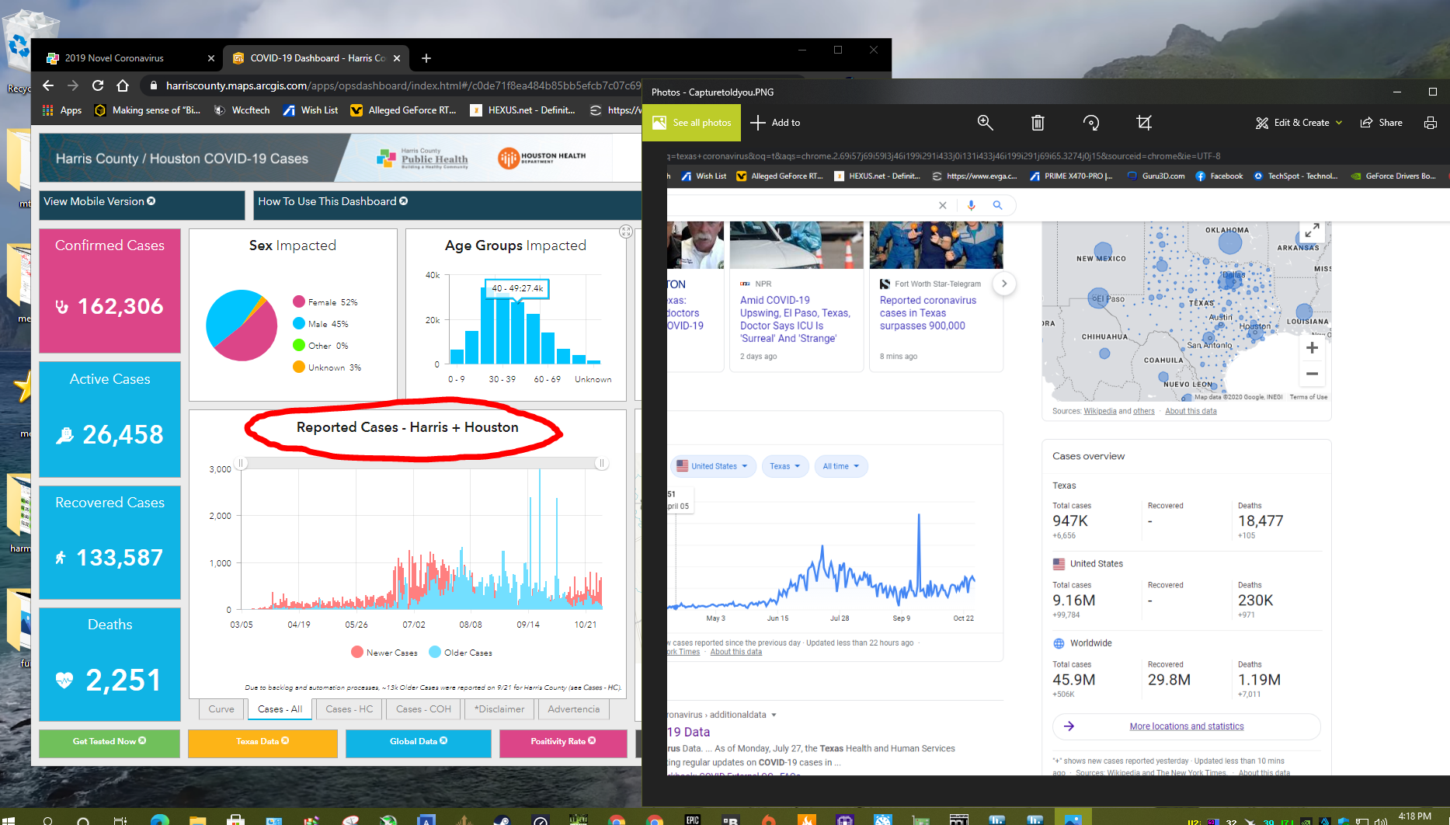Grab the right time-range slider handle
The height and width of the screenshot is (825, 1450).
pyautogui.click(x=601, y=464)
